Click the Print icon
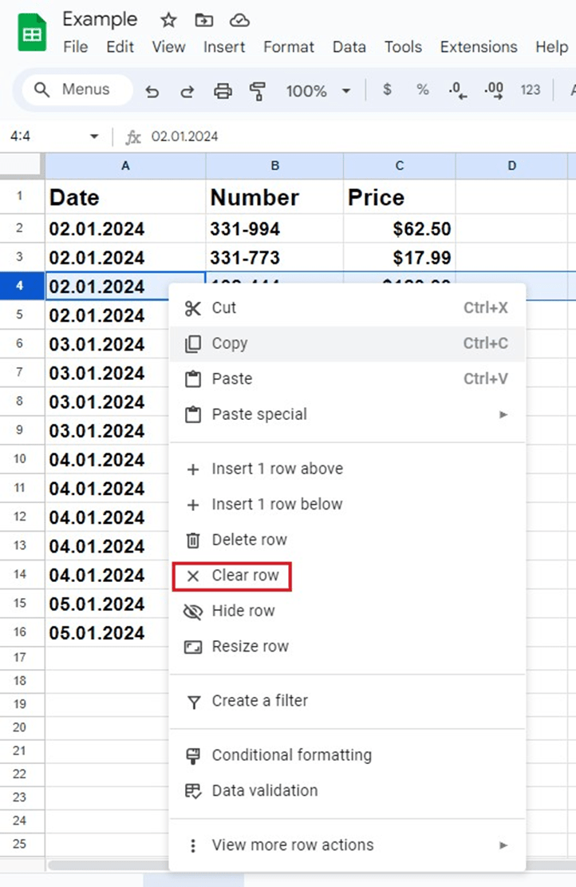Image resolution: width=576 pixels, height=887 pixels. click(x=222, y=90)
